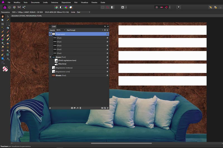Click the foreground/background color swatches
This screenshot has height=148, width=223.
[5, 69]
